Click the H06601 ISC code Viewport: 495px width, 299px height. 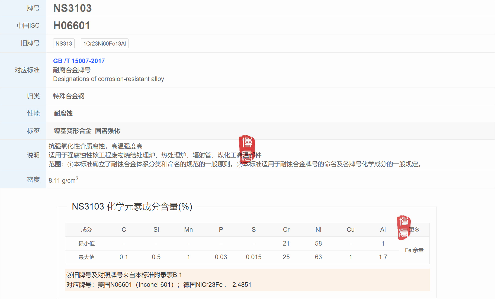coord(72,26)
